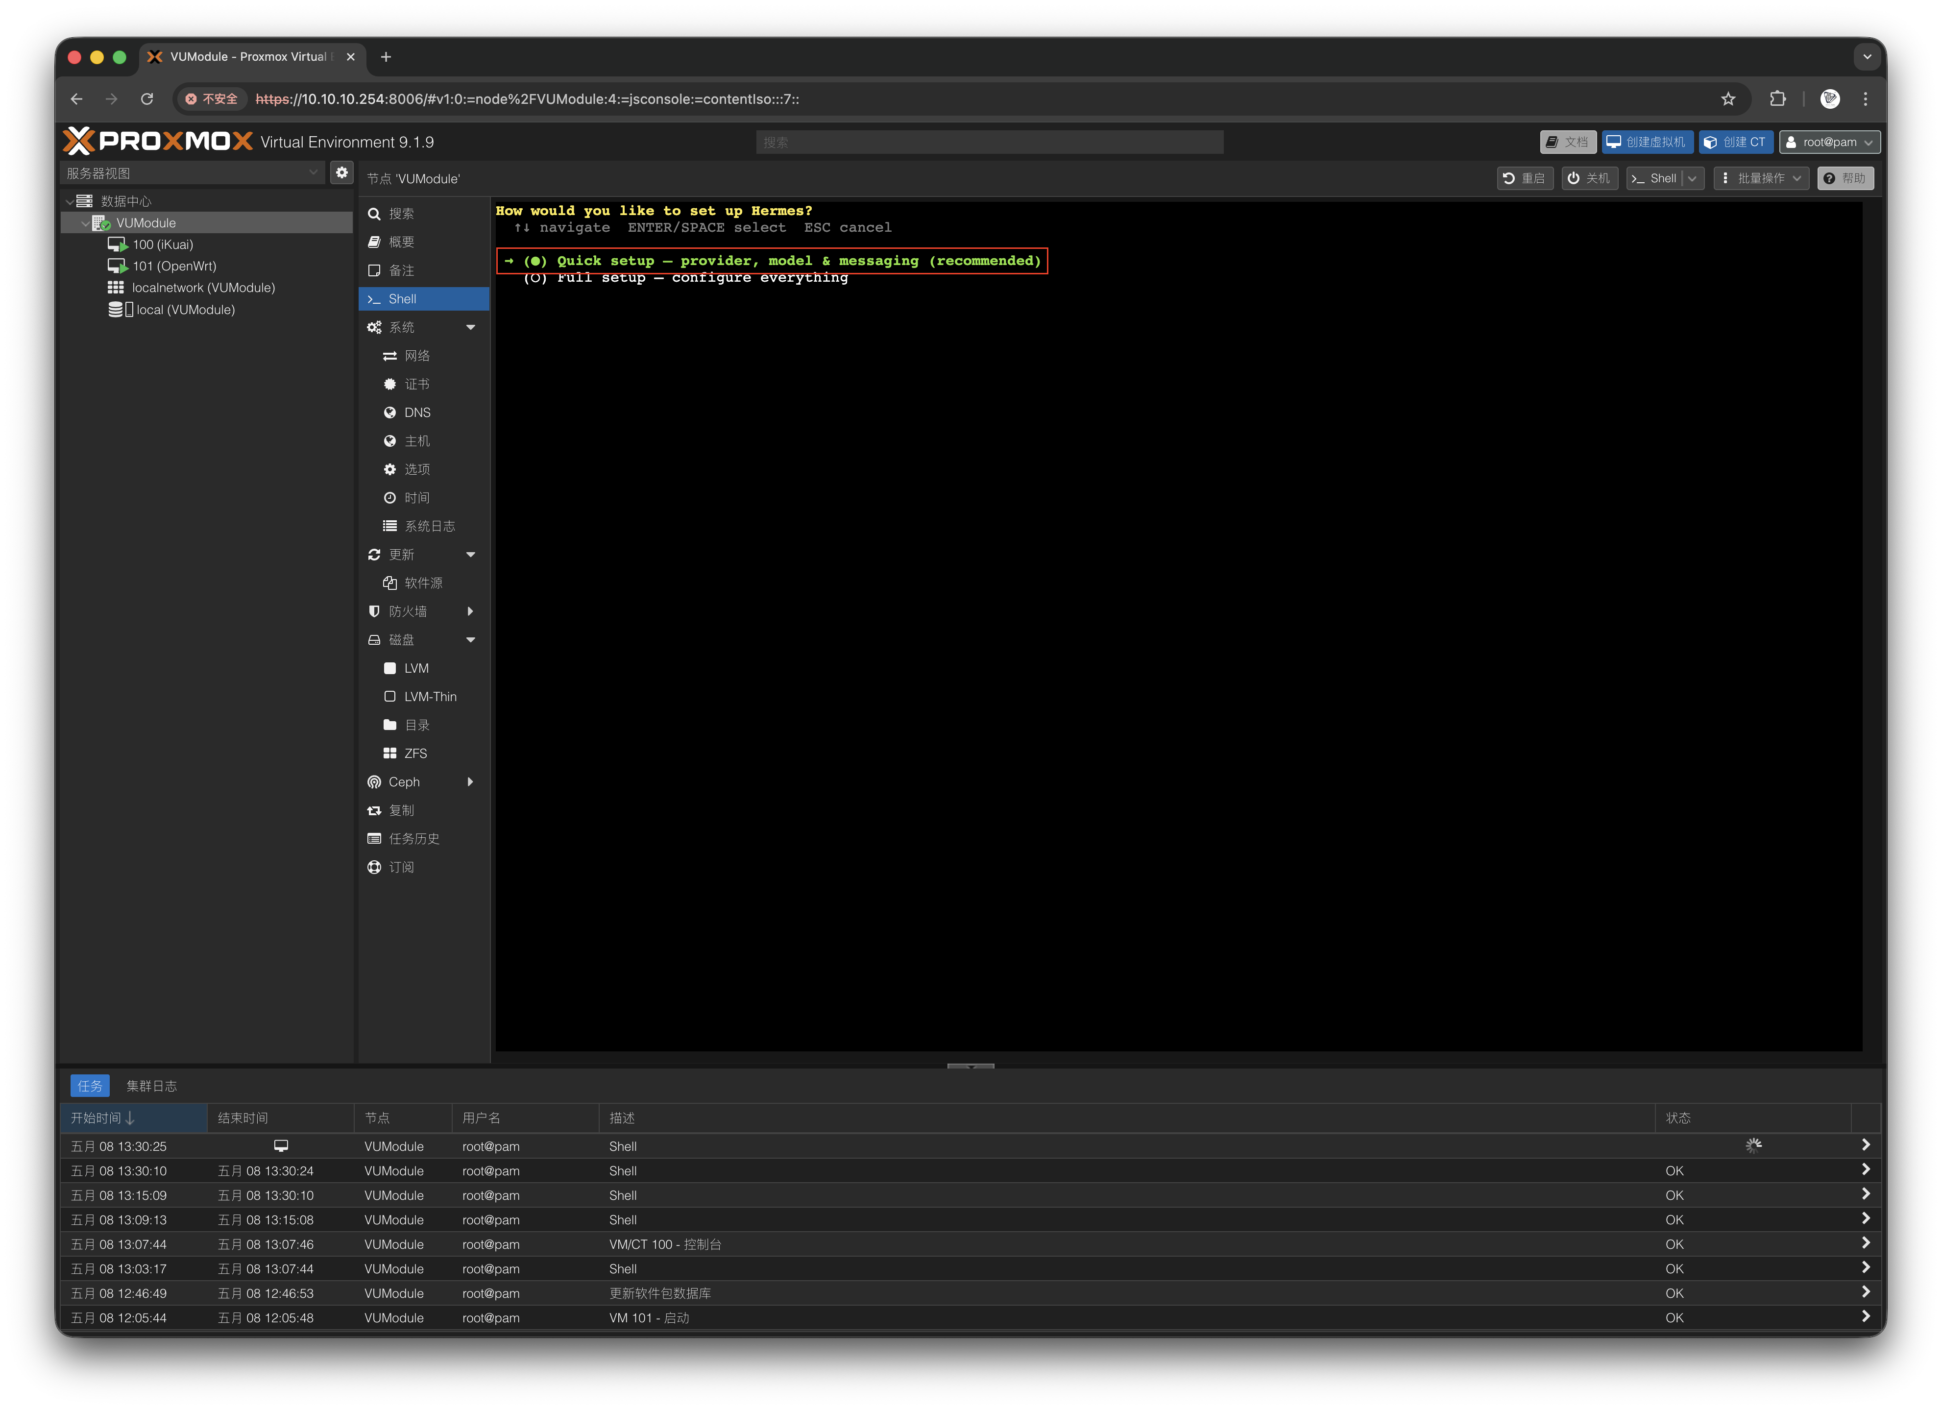
Task: Click the server view settings gear icon
Action: [x=341, y=173]
